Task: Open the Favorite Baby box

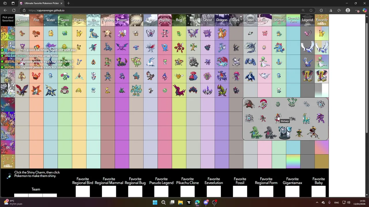Action: click(x=319, y=191)
